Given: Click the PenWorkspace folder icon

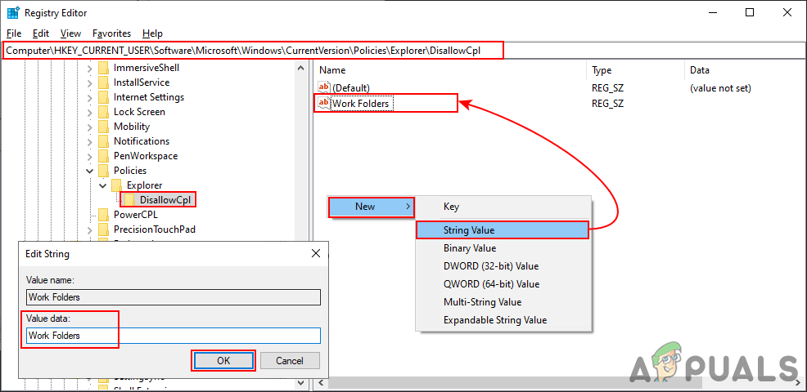Looking at the screenshot, I should (x=103, y=156).
